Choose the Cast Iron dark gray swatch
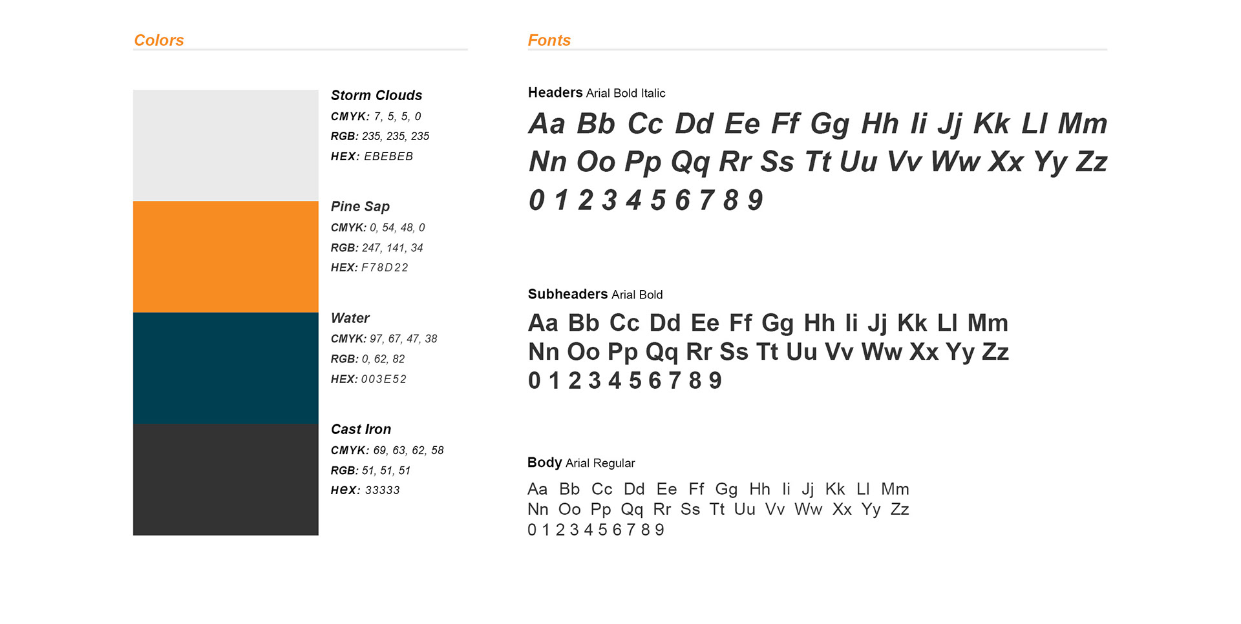 tap(226, 479)
